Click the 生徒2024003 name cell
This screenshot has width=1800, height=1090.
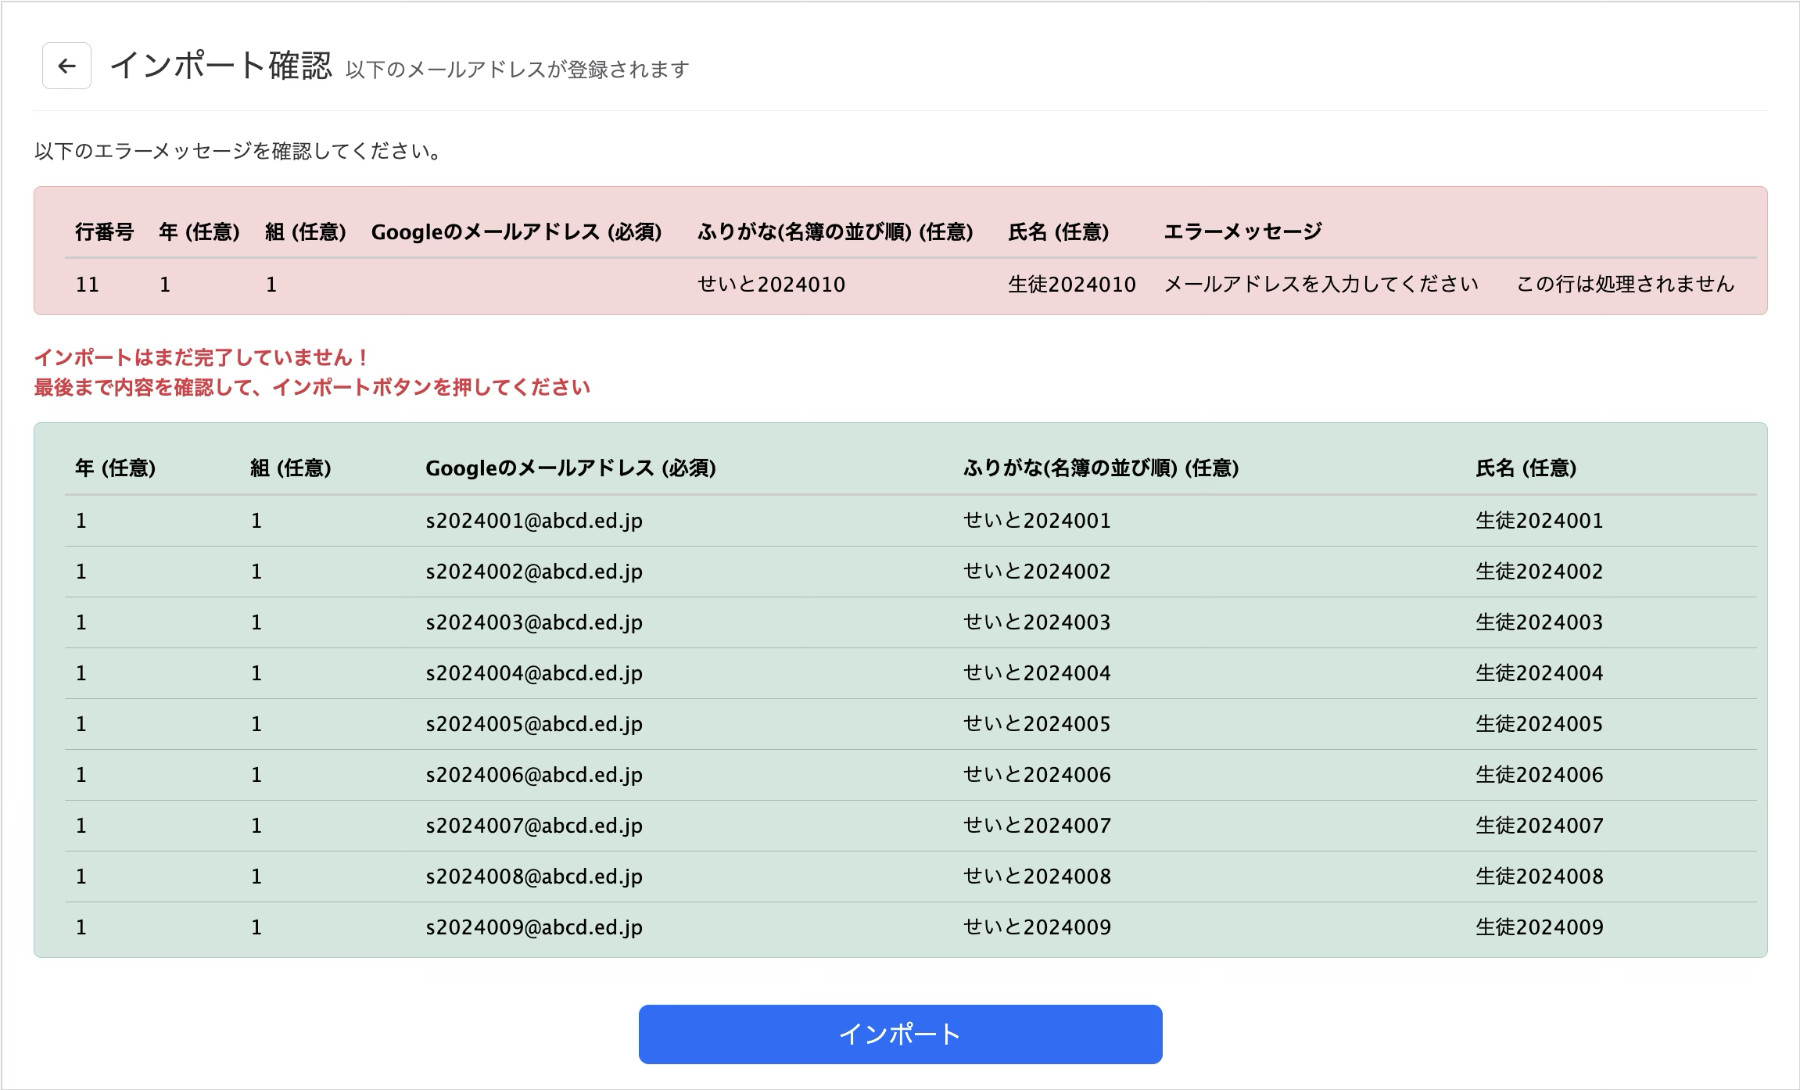[1539, 622]
